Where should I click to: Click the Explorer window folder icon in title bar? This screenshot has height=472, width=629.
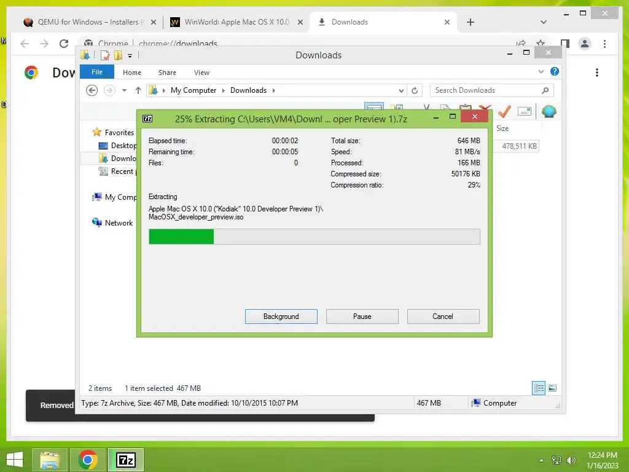click(85, 55)
